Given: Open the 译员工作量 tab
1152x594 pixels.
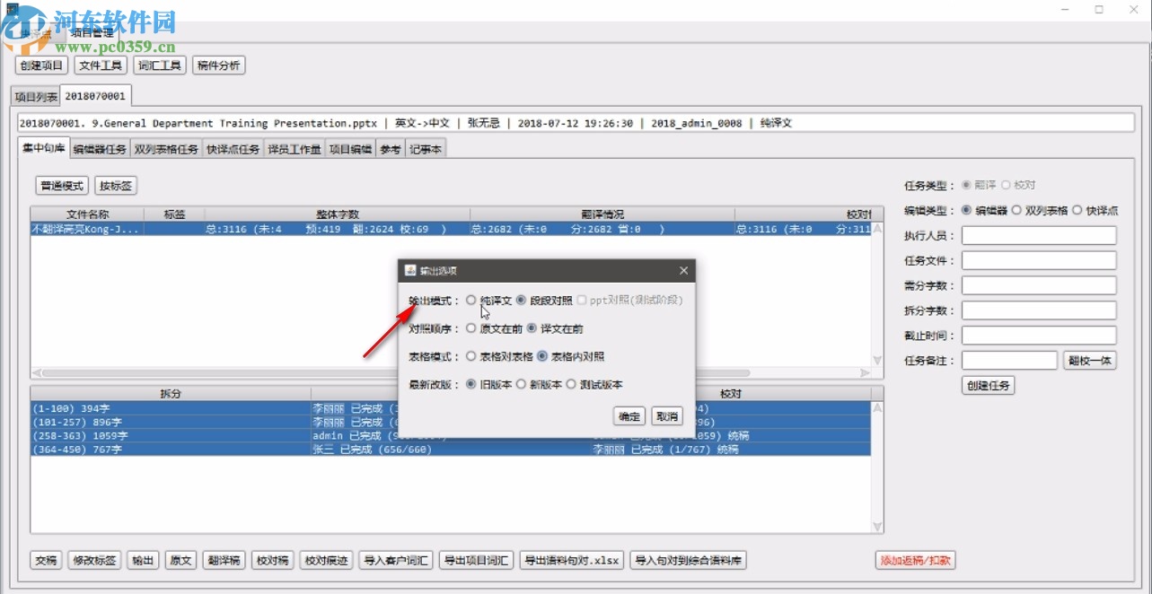Looking at the screenshot, I should pyautogui.click(x=296, y=149).
